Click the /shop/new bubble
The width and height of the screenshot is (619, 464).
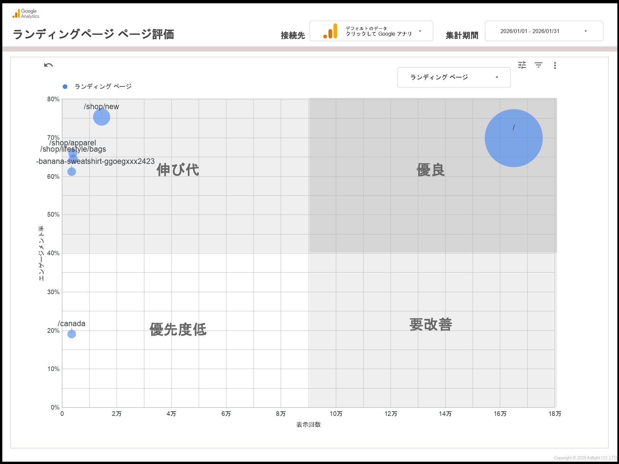pos(101,117)
